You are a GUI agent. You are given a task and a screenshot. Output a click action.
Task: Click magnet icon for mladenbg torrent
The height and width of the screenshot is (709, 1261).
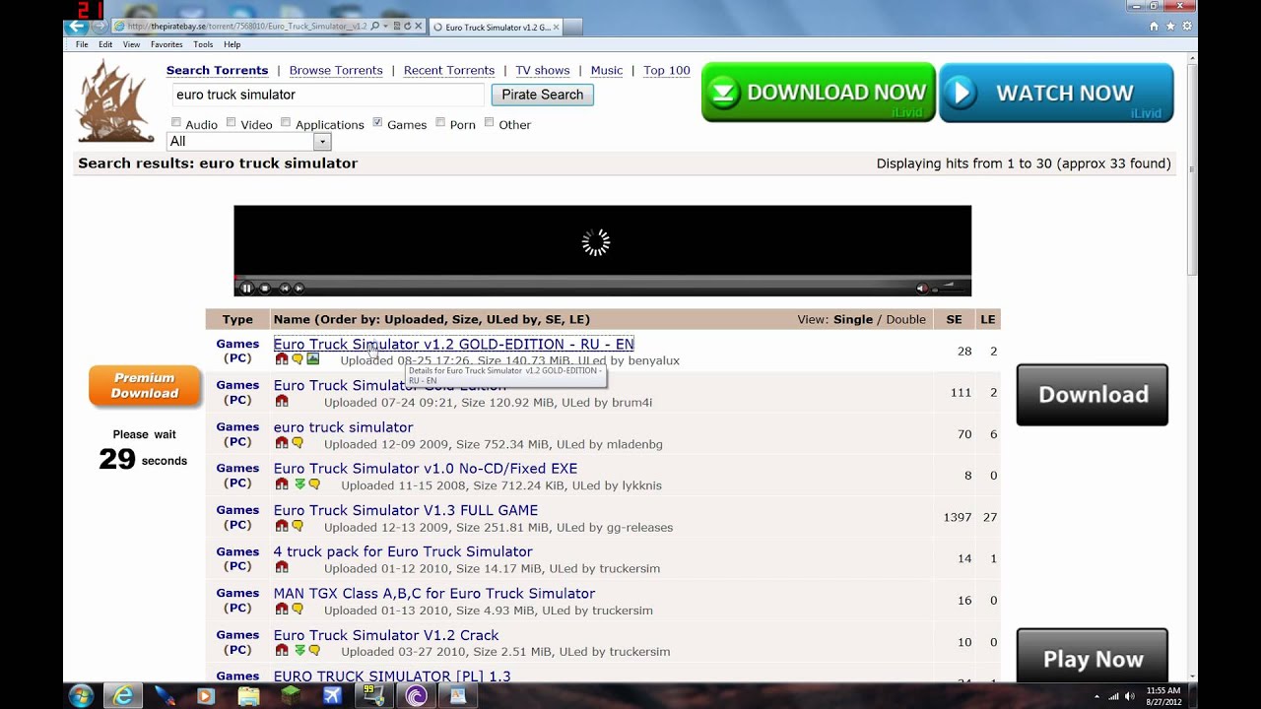coord(282,443)
